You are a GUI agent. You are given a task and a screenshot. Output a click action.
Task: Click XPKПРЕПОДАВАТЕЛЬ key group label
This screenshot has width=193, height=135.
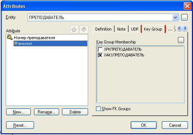coord(123,49)
